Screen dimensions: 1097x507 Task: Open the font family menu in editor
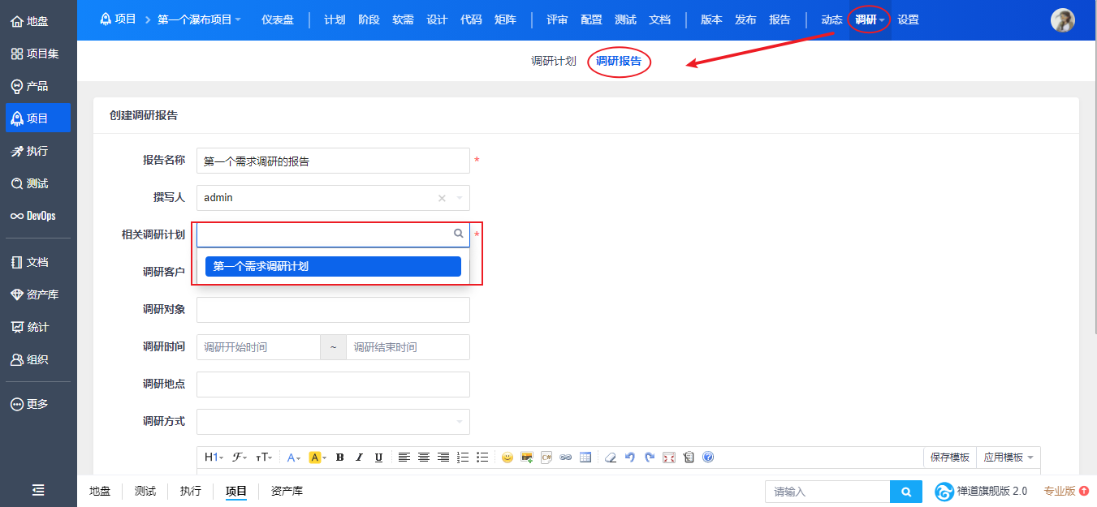click(240, 458)
